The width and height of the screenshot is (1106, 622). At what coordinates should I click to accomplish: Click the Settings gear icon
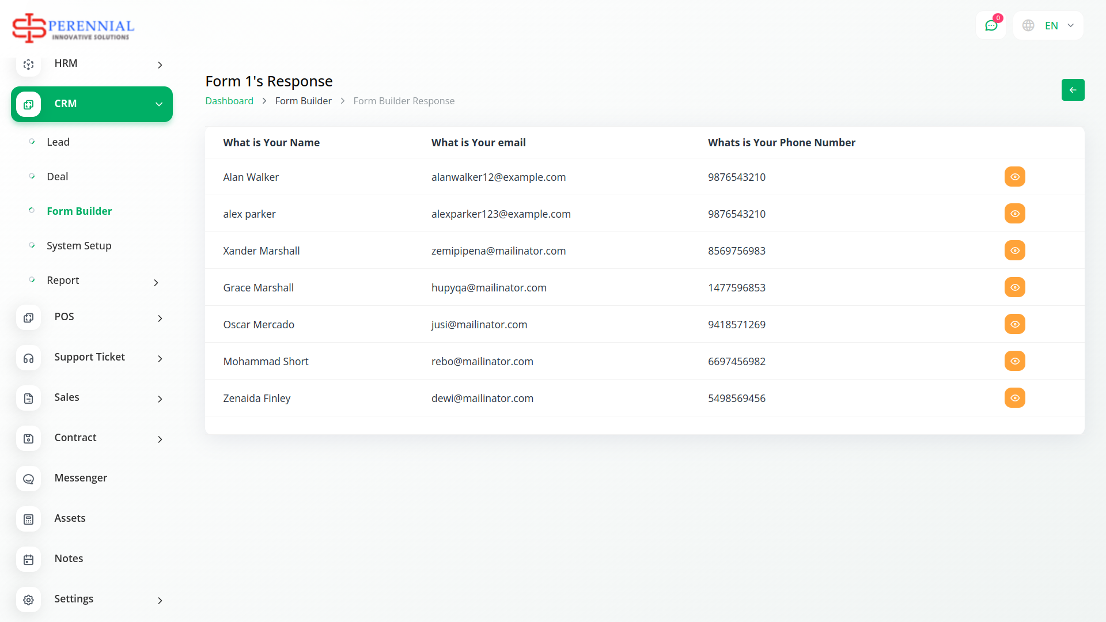pyautogui.click(x=28, y=600)
